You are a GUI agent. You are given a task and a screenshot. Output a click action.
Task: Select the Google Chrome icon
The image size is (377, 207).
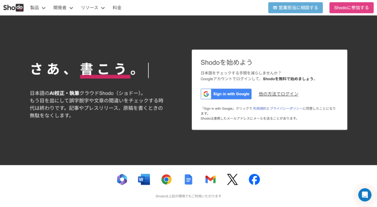point(166,179)
